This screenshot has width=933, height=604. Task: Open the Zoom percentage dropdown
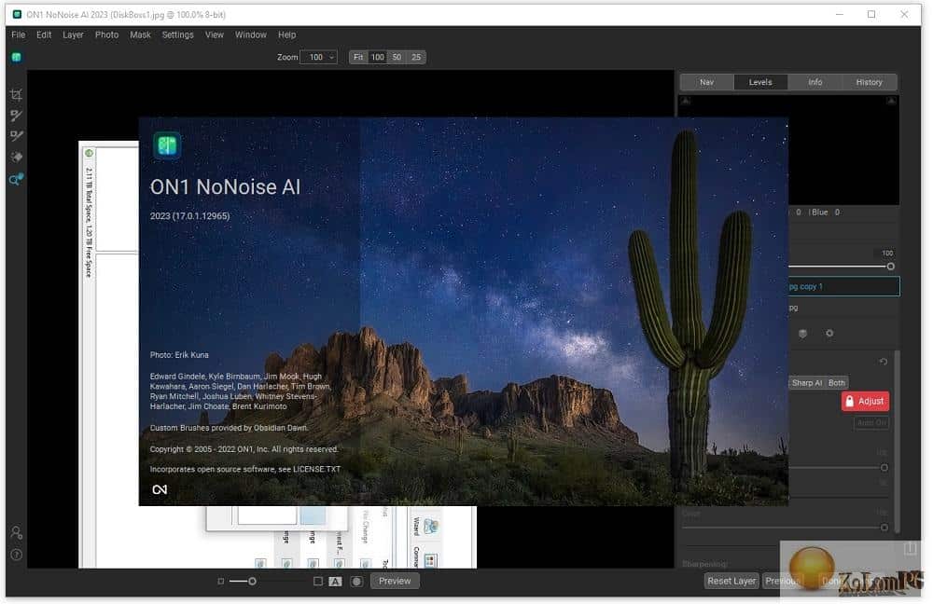(319, 57)
